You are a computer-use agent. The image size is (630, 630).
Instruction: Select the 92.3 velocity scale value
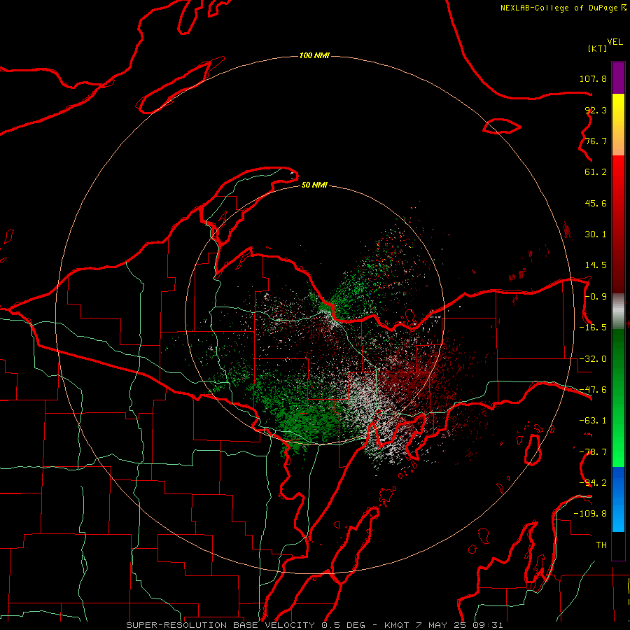[x=596, y=110]
